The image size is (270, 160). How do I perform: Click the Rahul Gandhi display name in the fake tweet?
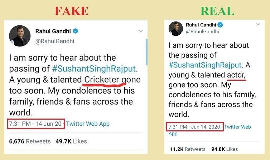tap(53, 31)
